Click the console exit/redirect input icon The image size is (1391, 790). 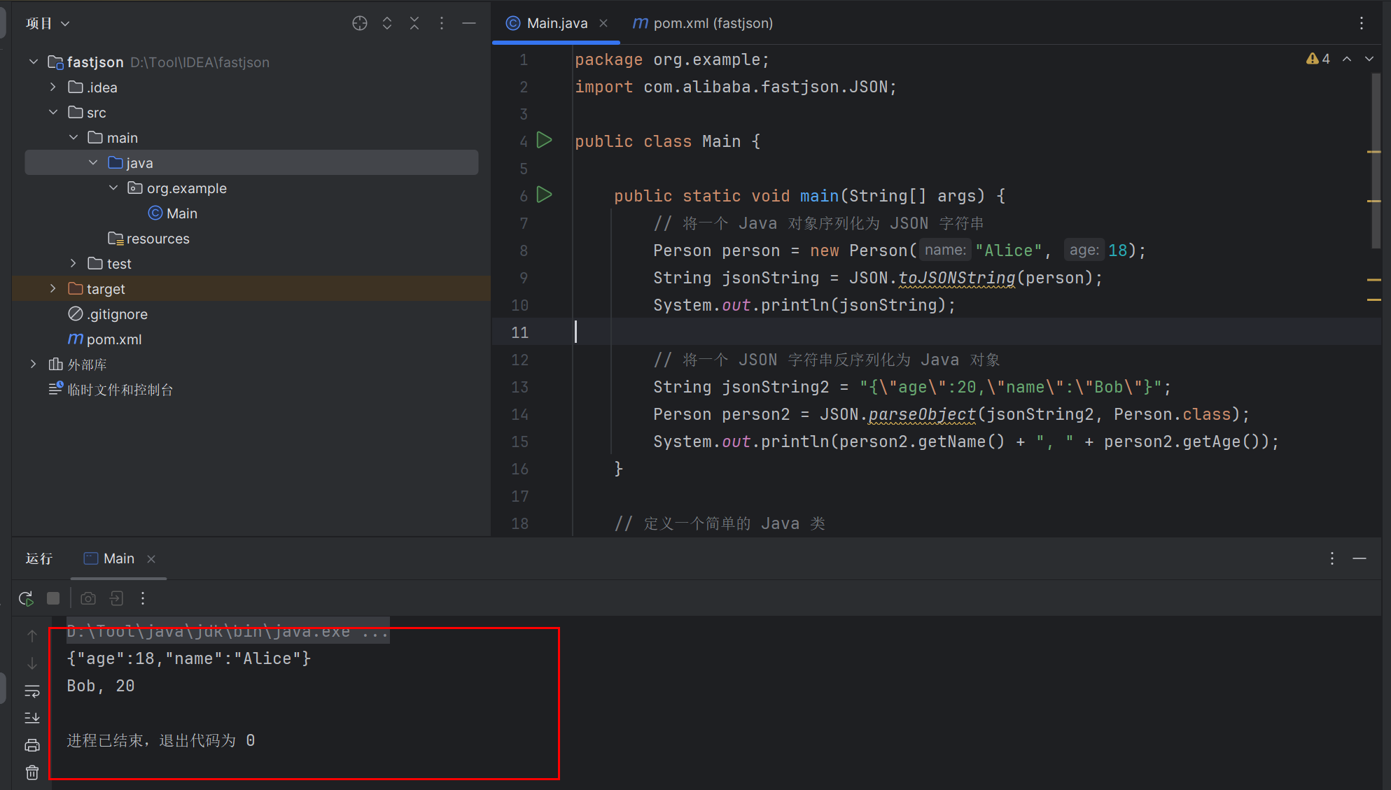(x=116, y=598)
